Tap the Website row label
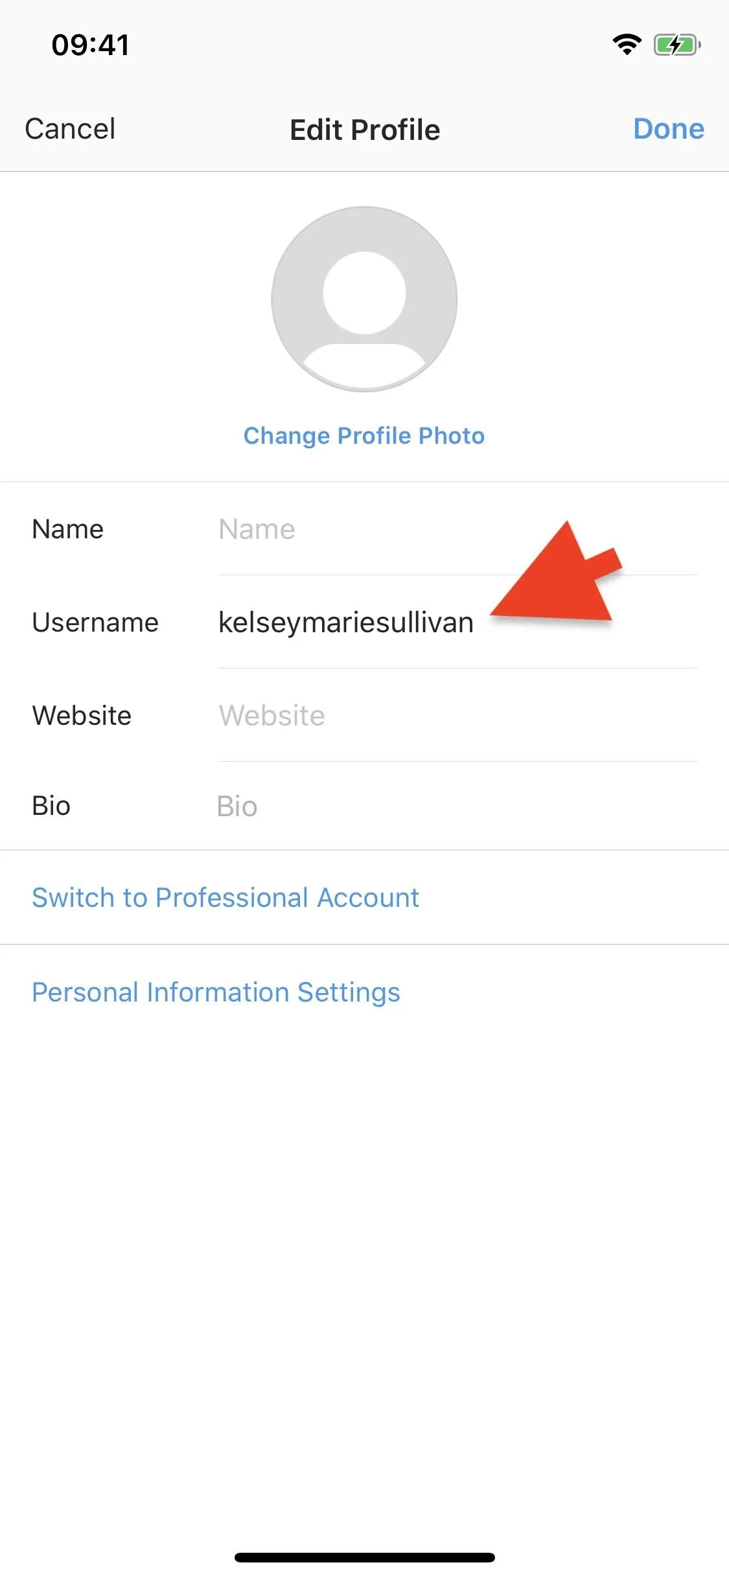Viewport: 729px width, 1578px height. pos(82,716)
